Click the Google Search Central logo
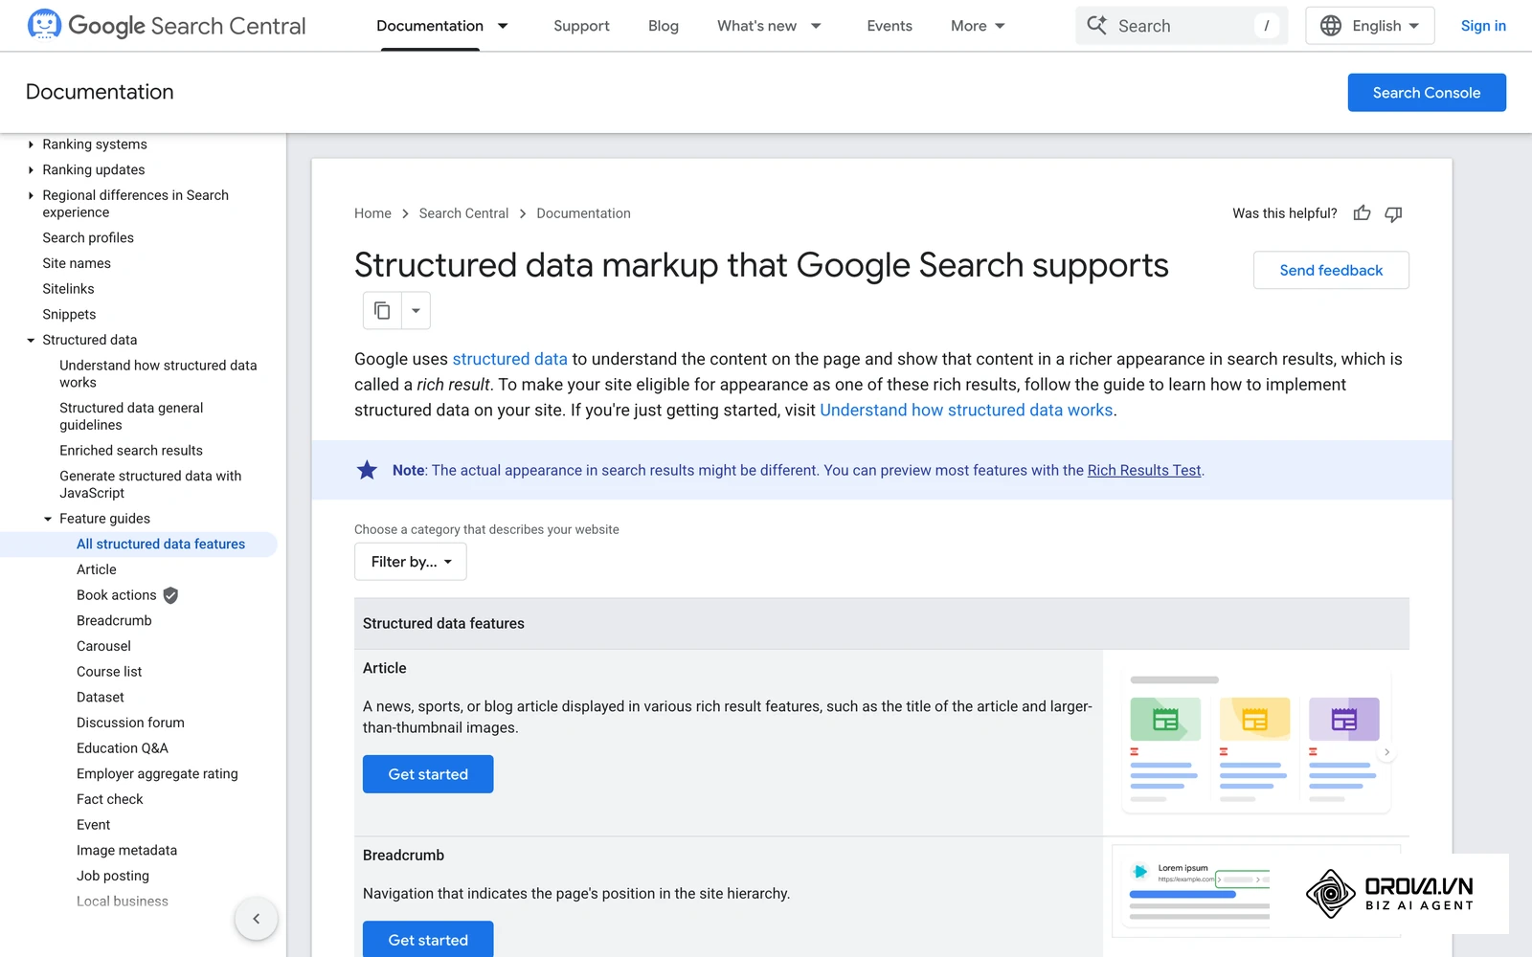Viewport: 1532px width, 957px height. (167, 26)
